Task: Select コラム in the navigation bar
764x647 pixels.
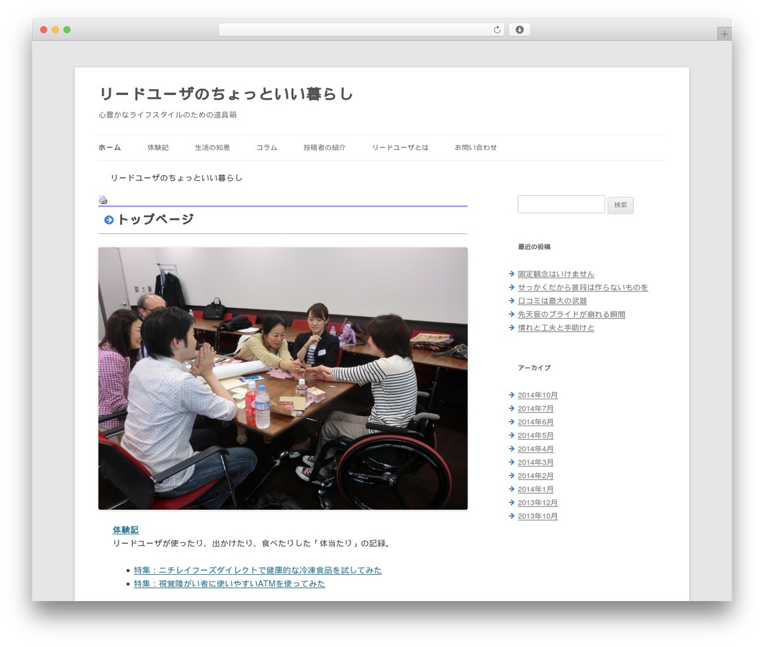Action: tap(267, 147)
